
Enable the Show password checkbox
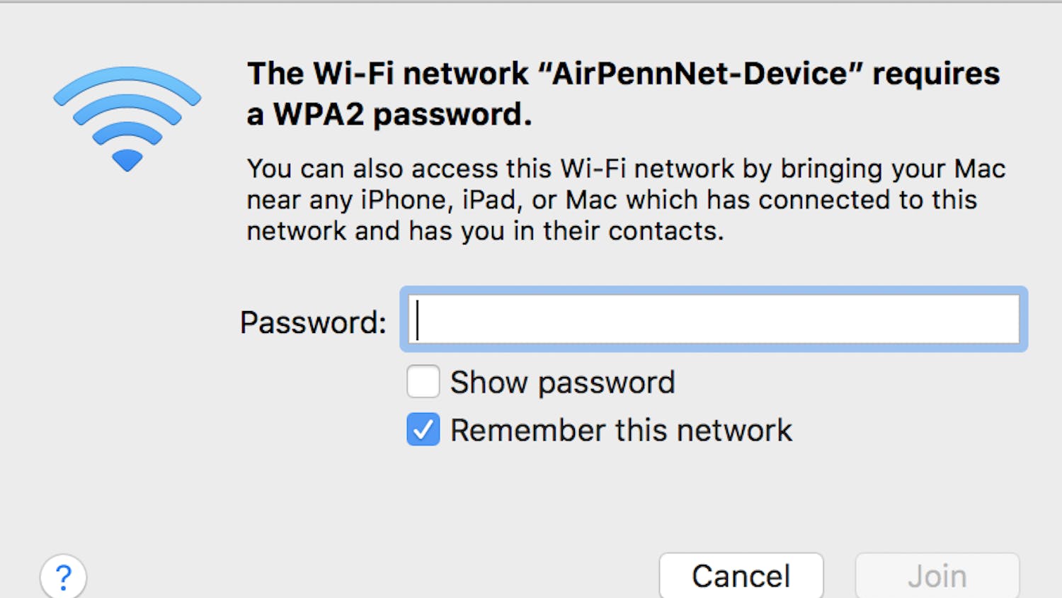pos(423,382)
